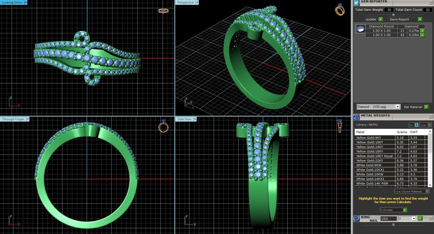
Task: Click the green arrow on Calculate button
Action: coord(405,210)
